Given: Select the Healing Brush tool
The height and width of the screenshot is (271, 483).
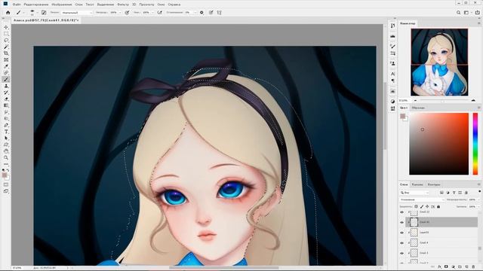Looking at the screenshot, I should 6,73.
